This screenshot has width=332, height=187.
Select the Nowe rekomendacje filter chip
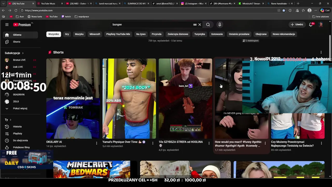(x=284, y=34)
